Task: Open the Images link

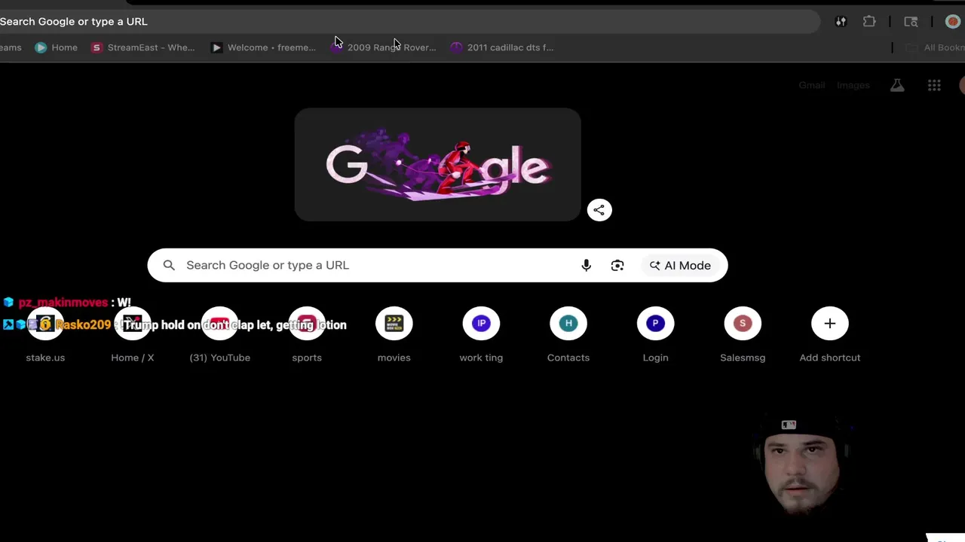Action: point(853,85)
